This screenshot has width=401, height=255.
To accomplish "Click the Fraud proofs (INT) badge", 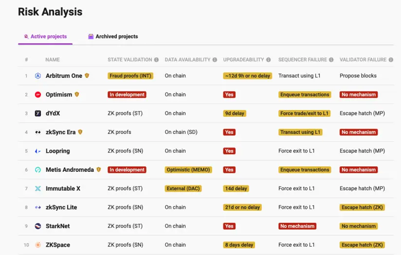I will (130, 76).
